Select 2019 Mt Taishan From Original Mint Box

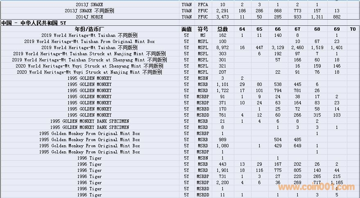pos(90,41)
